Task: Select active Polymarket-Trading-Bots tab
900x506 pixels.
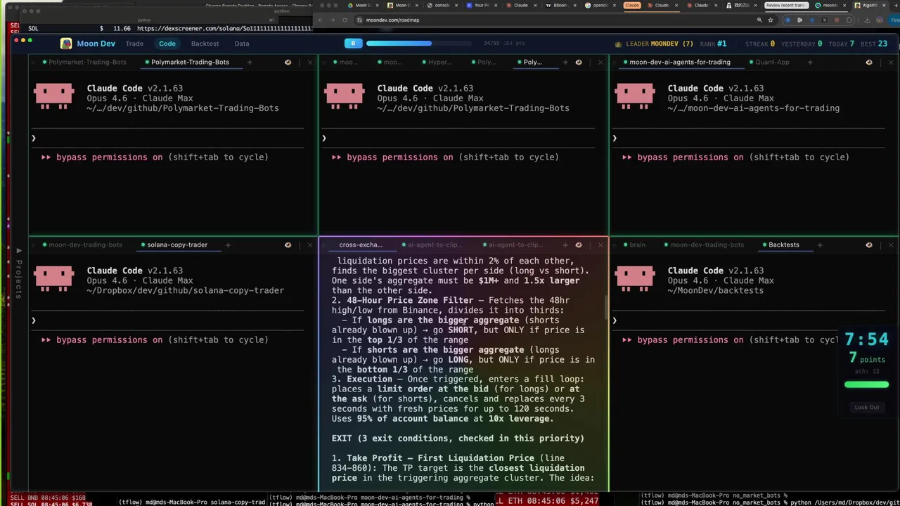Action: tap(190, 62)
